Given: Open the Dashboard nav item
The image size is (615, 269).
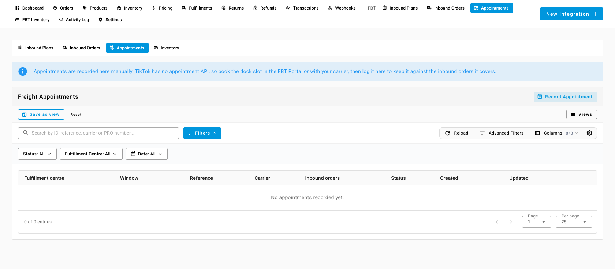Looking at the screenshot, I should (x=29, y=8).
